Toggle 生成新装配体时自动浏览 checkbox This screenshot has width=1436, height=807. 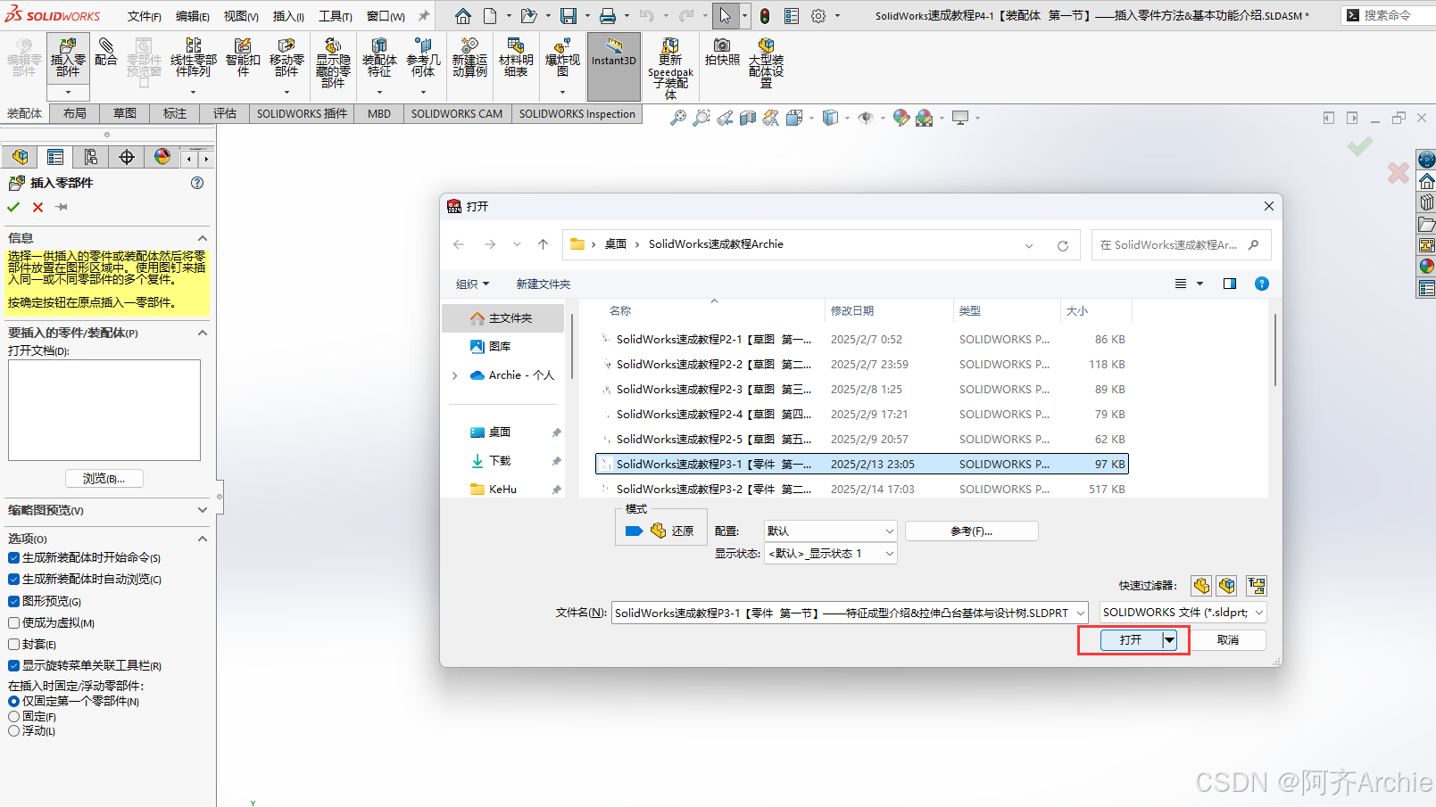pos(13,580)
